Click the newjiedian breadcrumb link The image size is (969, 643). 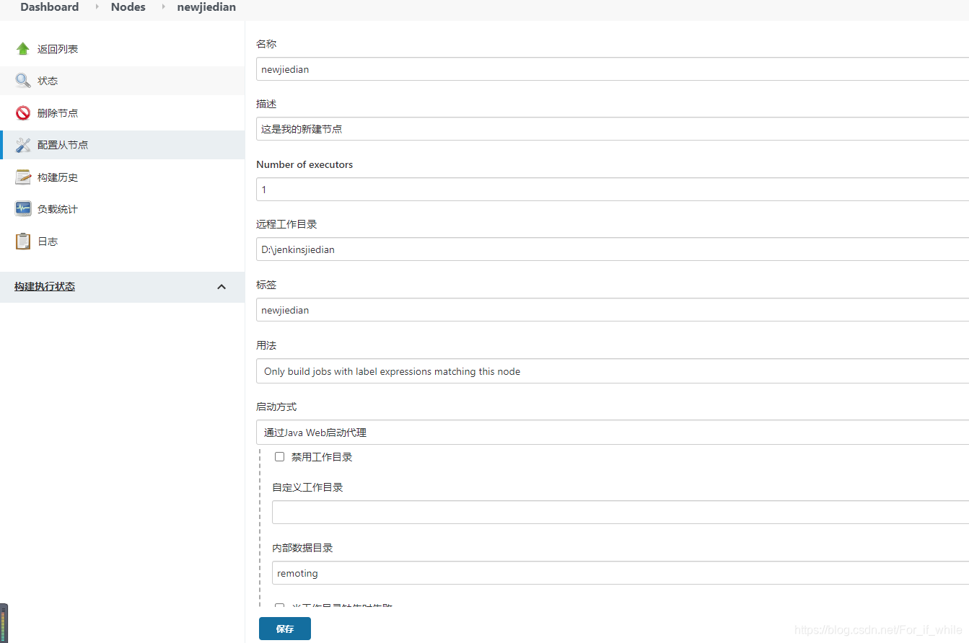click(206, 7)
